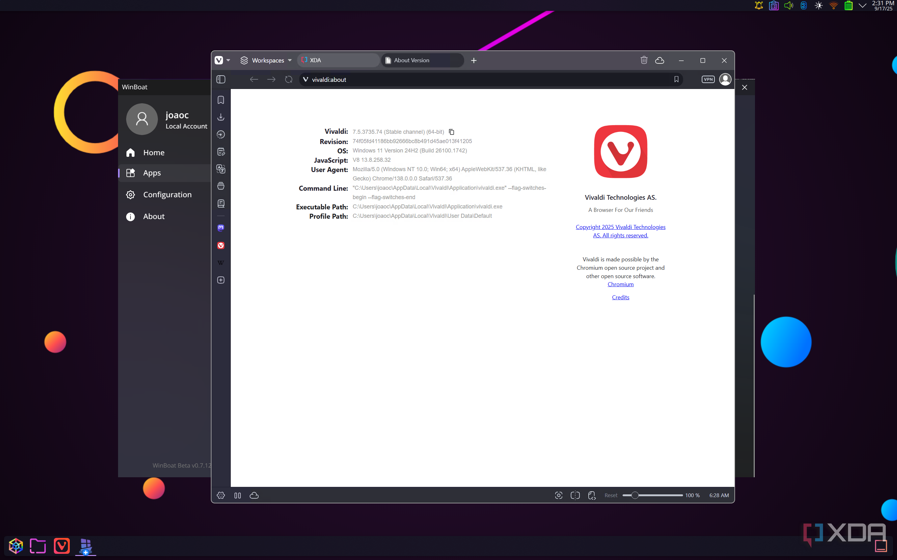Launch Vivaldi from the taskbar

point(62,546)
